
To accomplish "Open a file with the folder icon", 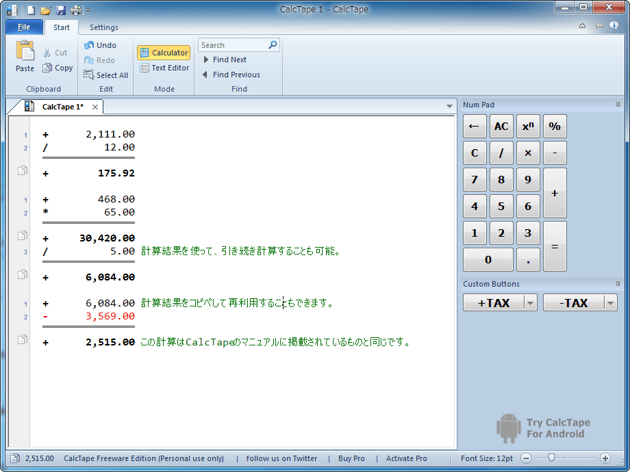I will [46, 10].
